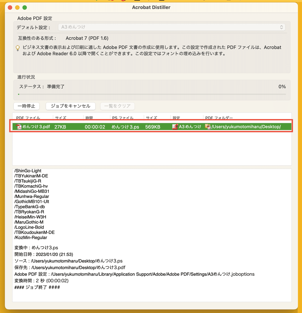Image resolution: width=302 pixels, height=313 pixels.
Task: Click /MidashiGo-MB31 log line
Action: point(32,191)
